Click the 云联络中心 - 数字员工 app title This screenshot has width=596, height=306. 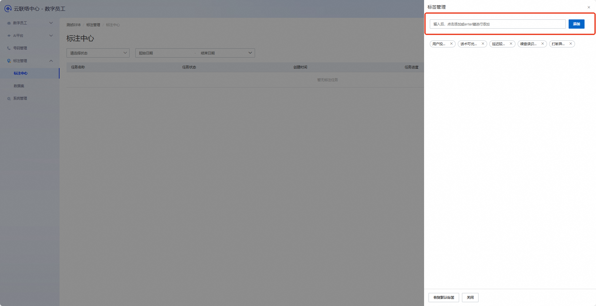click(39, 9)
